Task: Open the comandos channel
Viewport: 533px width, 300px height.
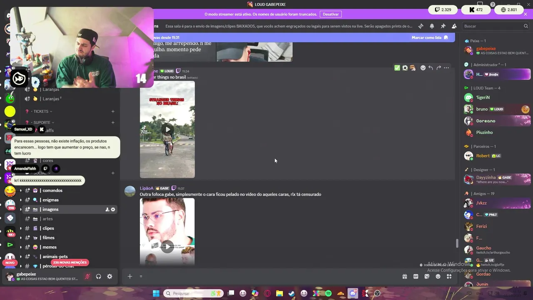Action: 70,190
